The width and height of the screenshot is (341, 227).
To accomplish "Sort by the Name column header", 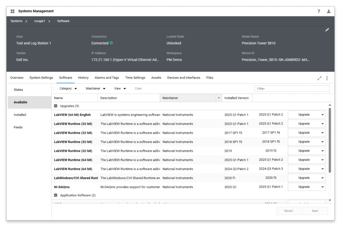I will [x=75, y=98].
